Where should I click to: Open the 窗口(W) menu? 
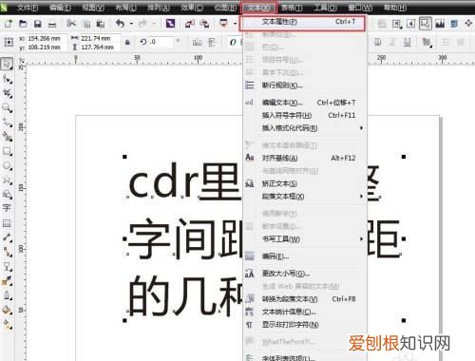pyautogui.click(x=360, y=8)
